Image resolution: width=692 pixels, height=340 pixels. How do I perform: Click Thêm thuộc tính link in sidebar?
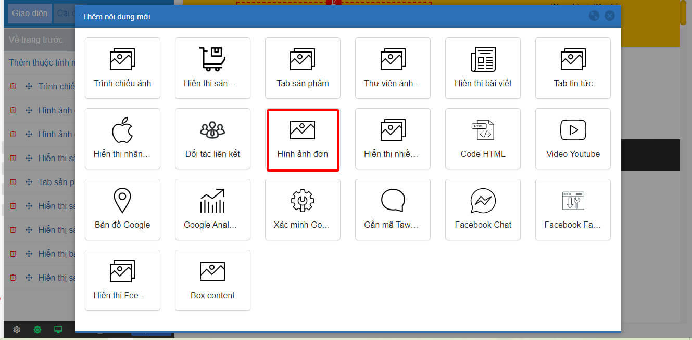(42, 62)
